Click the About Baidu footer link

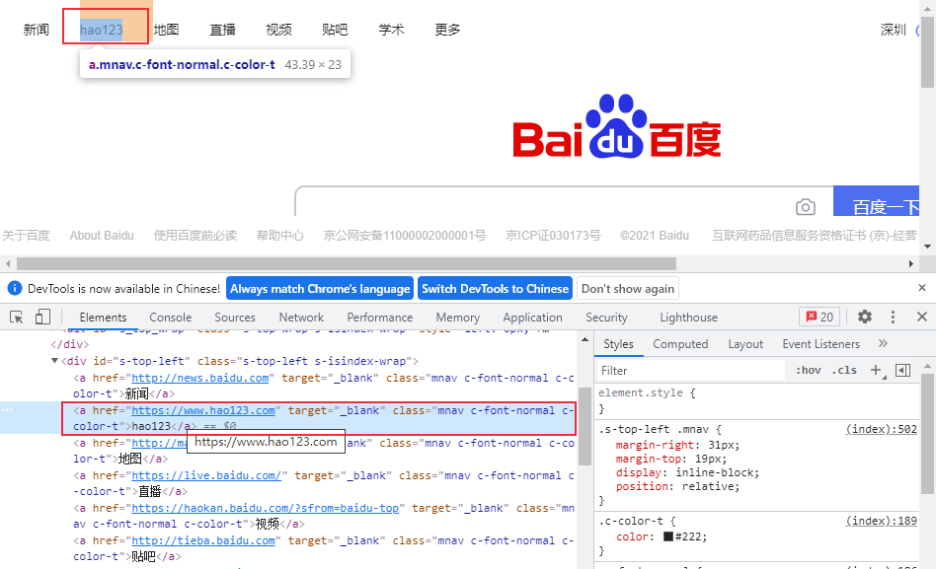102,236
